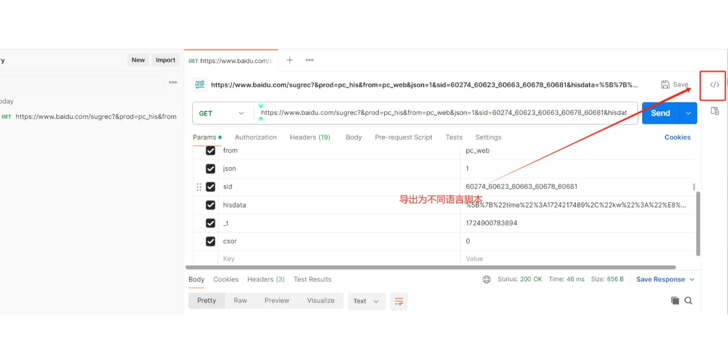Open more options on the request tab
The width and height of the screenshot is (728, 363).
(x=309, y=60)
